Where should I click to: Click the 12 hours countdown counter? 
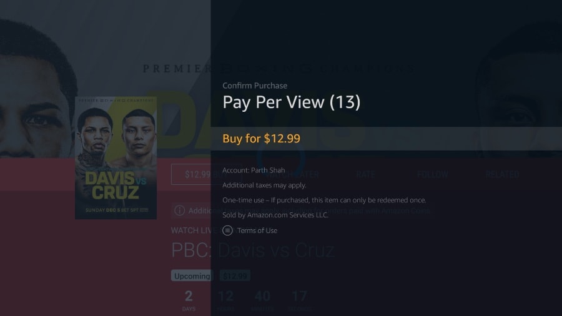(x=225, y=300)
